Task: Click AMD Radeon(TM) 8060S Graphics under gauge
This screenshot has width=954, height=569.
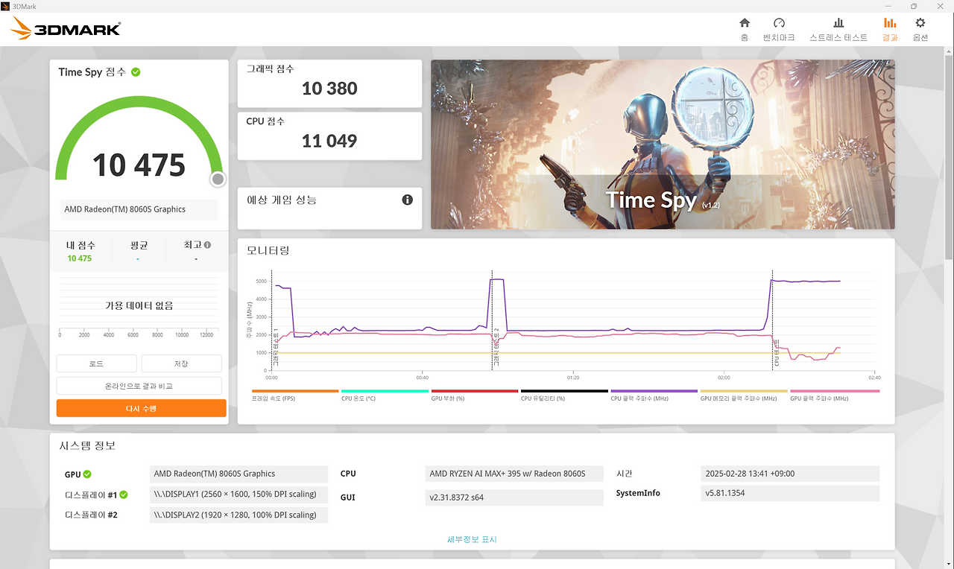Action: click(139, 209)
